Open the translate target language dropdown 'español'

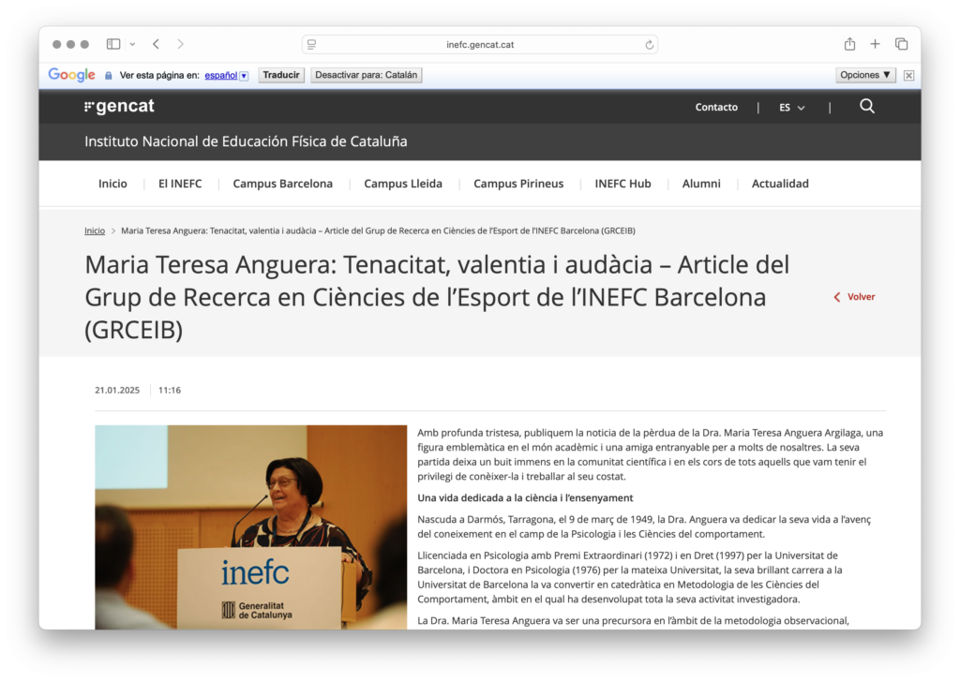coord(226,75)
